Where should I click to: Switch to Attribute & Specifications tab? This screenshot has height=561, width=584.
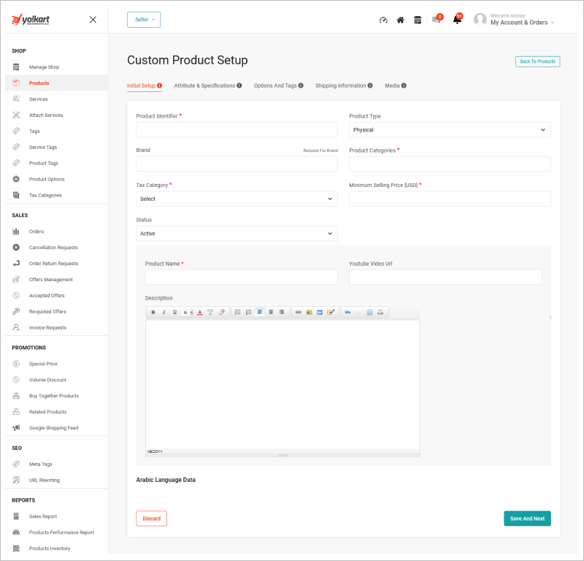point(207,85)
